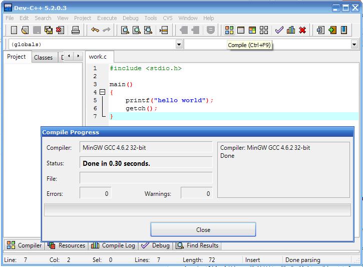The height and width of the screenshot is (267, 363).
Task: Click the grayed toggle bookmark icon
Action: tap(184, 30)
